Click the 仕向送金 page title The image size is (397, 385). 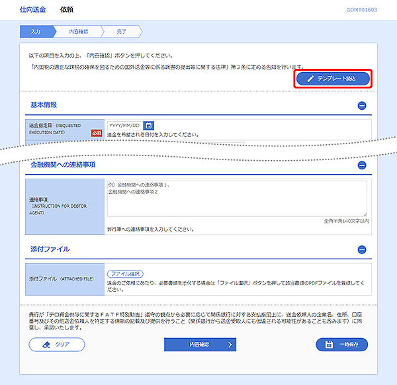point(33,10)
